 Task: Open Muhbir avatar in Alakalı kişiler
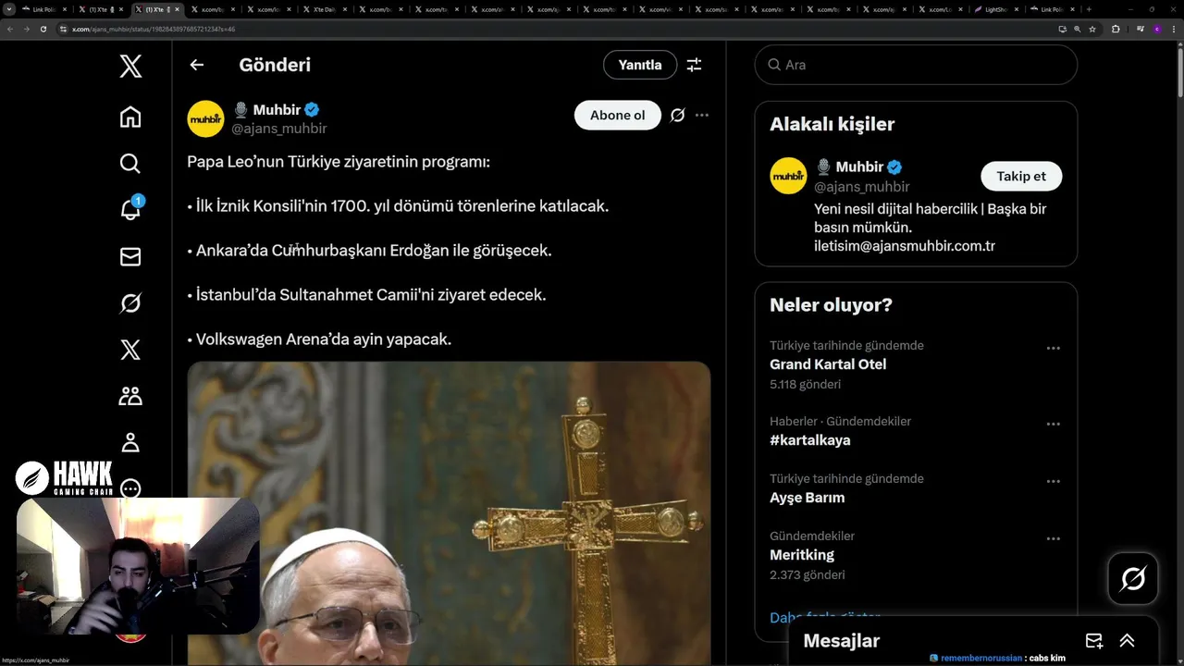point(788,176)
